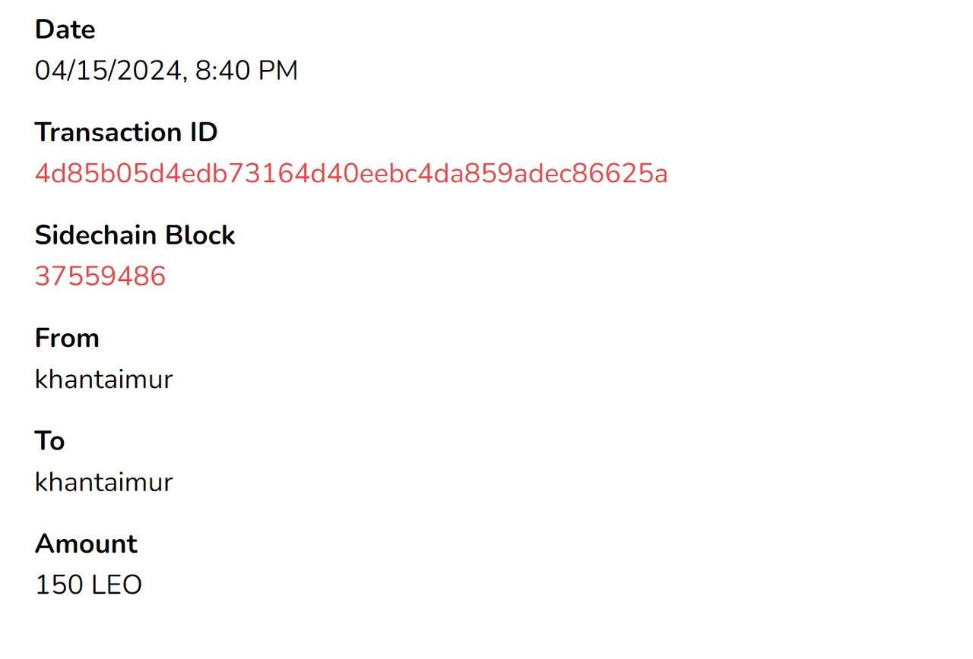
Task: Open transaction ID 4d85b05d4edb link
Action: pyautogui.click(x=351, y=174)
